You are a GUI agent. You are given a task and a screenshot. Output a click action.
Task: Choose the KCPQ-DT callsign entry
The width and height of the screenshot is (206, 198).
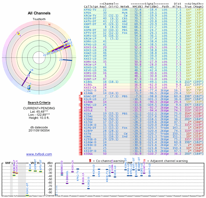(90, 127)
